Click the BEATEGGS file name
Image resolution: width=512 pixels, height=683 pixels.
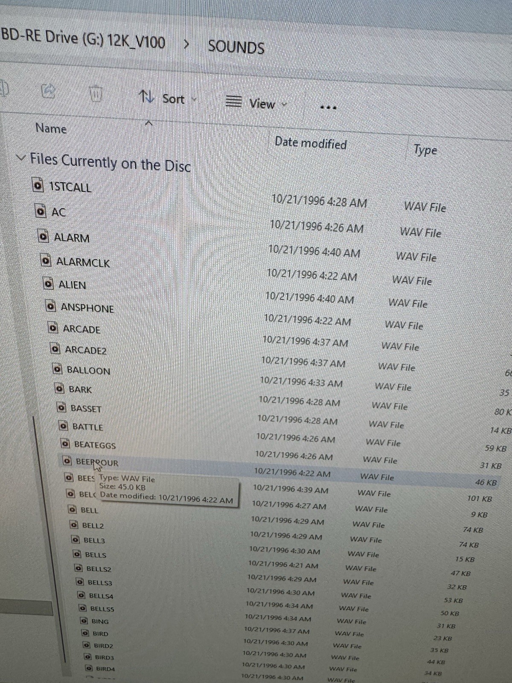pos(95,445)
